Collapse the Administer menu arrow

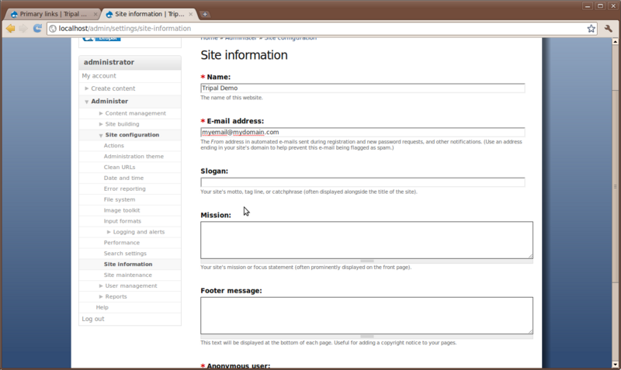coord(86,102)
